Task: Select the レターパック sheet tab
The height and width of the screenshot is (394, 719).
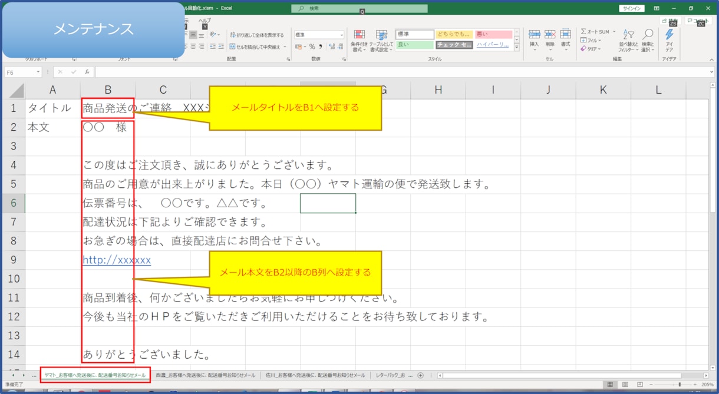Action: tap(394, 375)
